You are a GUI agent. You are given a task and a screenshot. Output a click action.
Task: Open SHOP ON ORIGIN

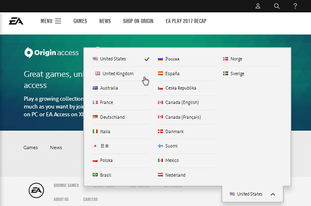138,21
